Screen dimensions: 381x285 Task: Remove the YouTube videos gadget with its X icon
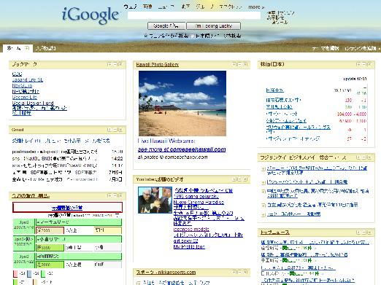(x=245, y=179)
